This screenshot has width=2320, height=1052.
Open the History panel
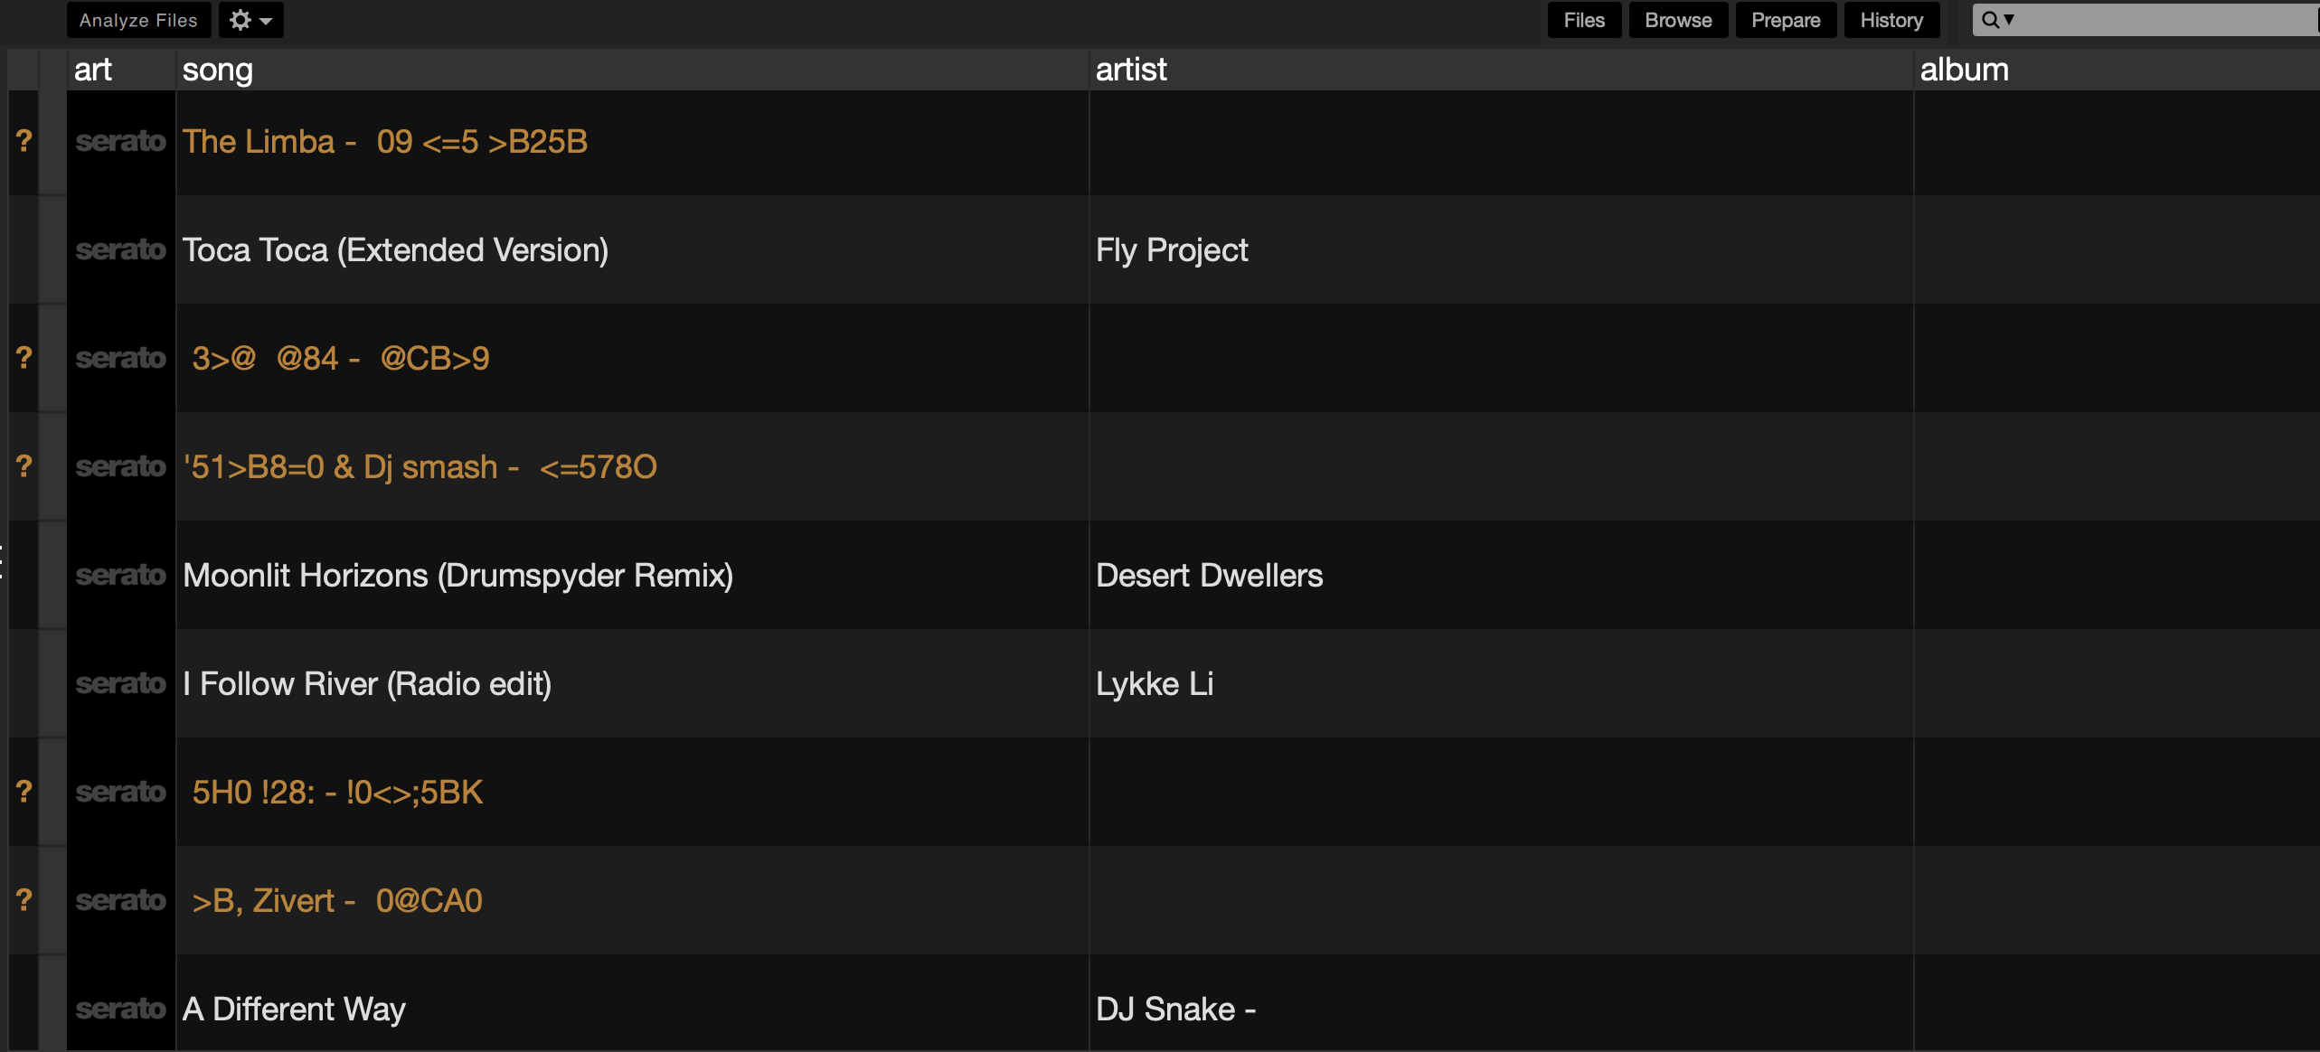(1891, 20)
